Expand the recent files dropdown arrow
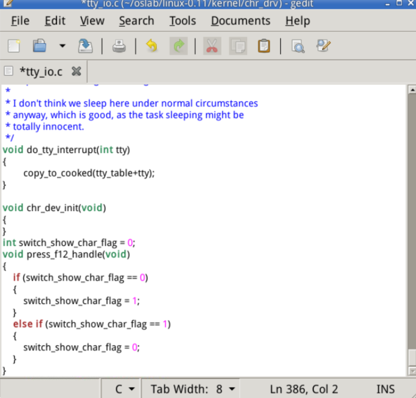416x398 pixels. click(62, 46)
